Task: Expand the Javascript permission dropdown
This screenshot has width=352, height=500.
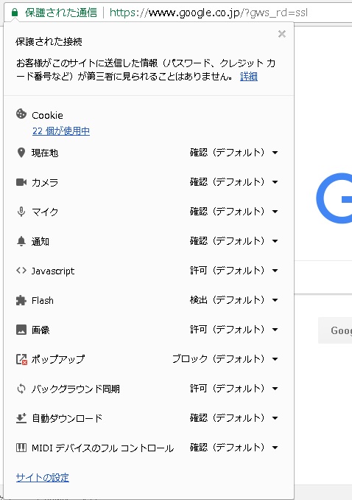Action: [x=234, y=271]
